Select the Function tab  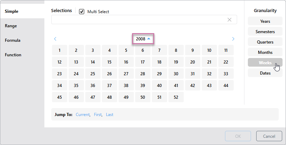[x=13, y=55]
